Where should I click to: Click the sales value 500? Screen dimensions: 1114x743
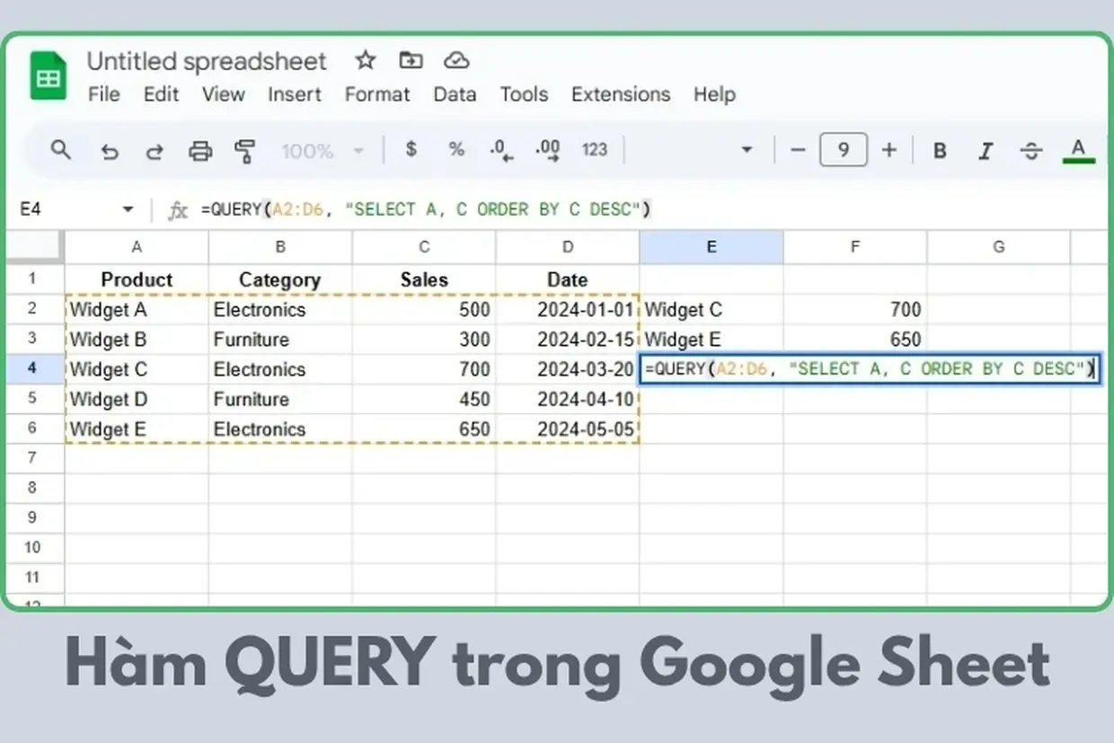coord(424,310)
